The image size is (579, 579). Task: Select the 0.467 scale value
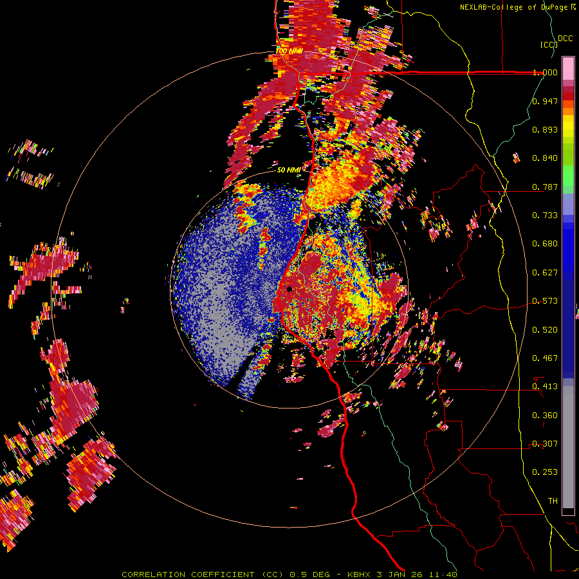(545, 358)
